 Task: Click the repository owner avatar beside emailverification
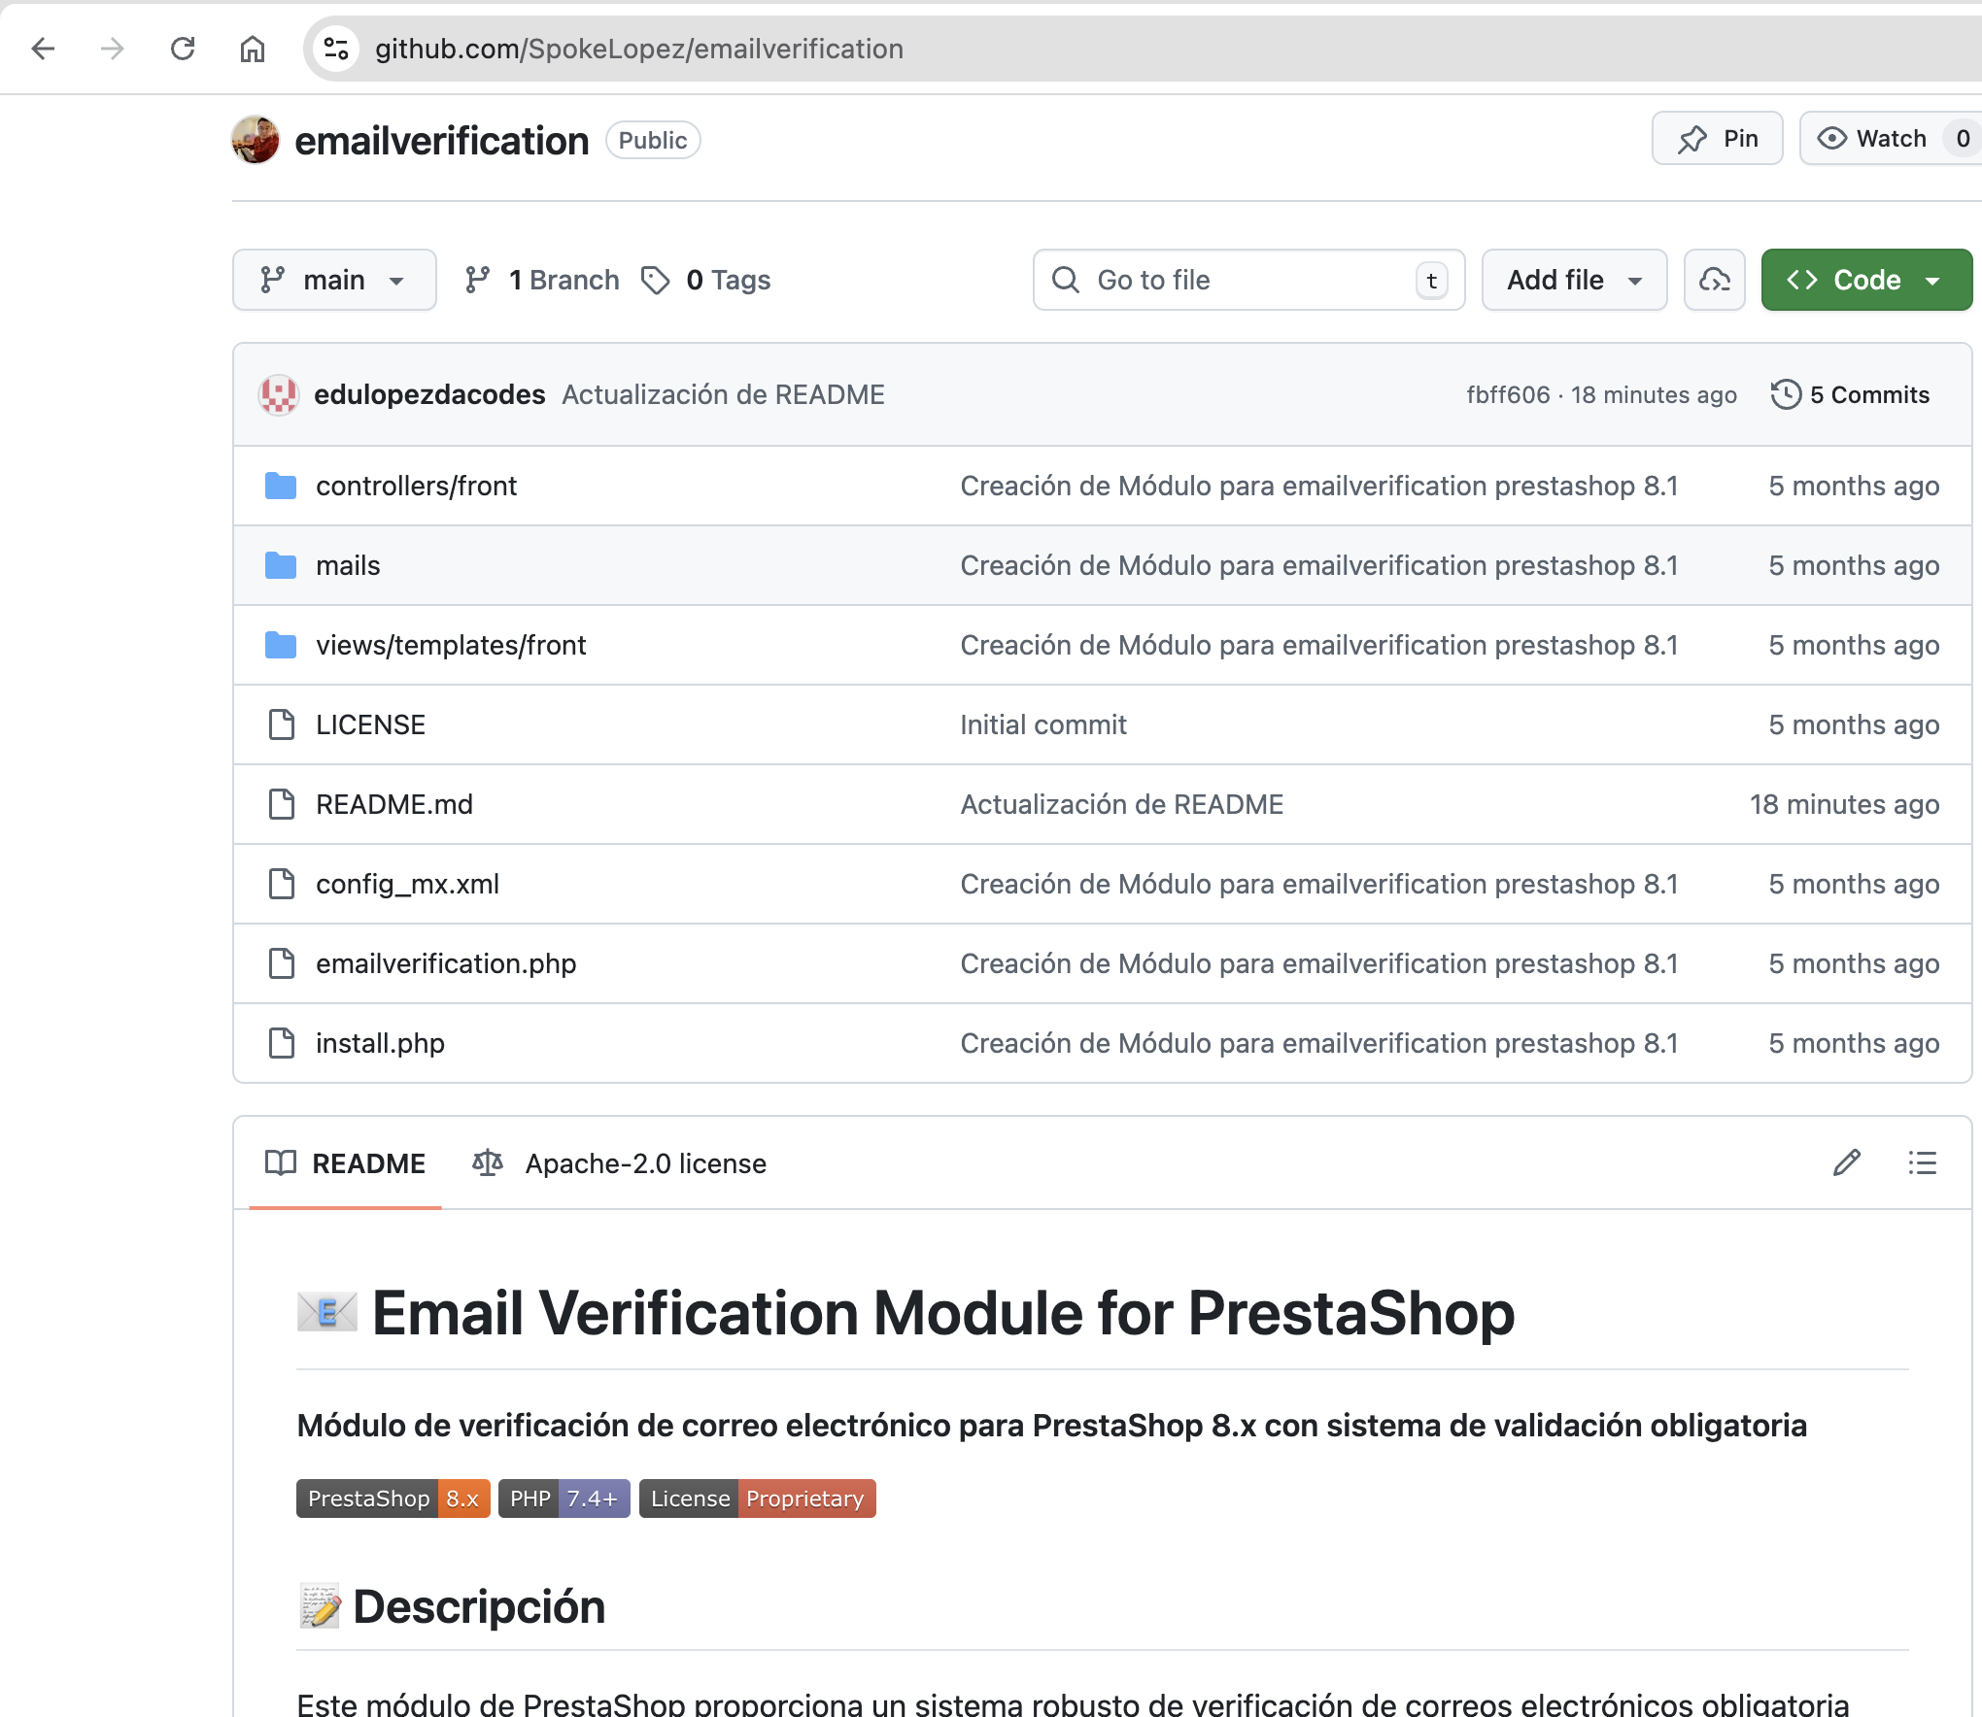[256, 139]
